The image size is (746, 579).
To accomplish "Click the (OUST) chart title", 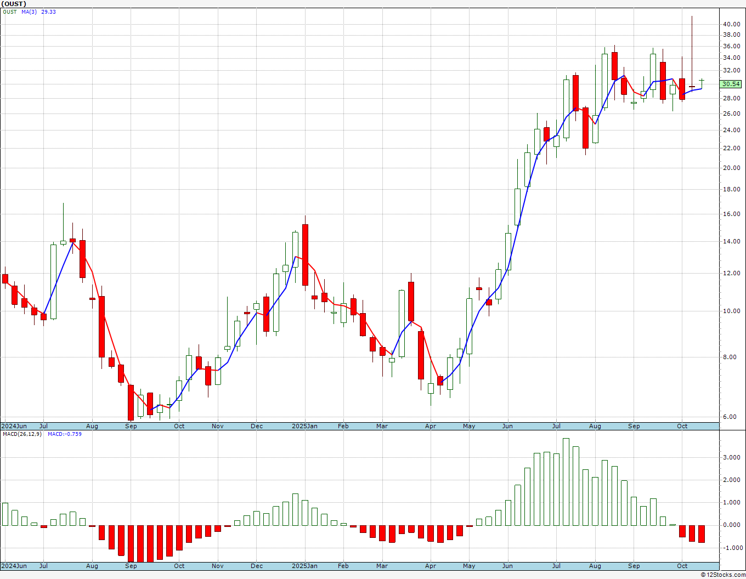I will click(14, 4).
